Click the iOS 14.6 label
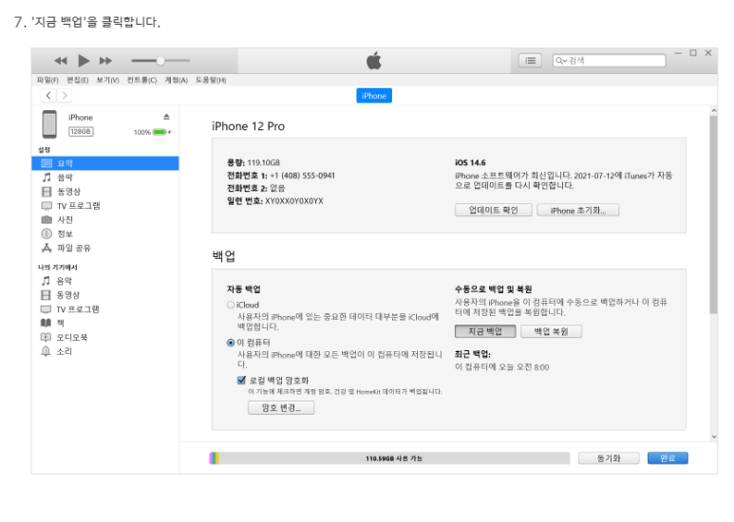Screen dimensions: 734x522 point(470,163)
